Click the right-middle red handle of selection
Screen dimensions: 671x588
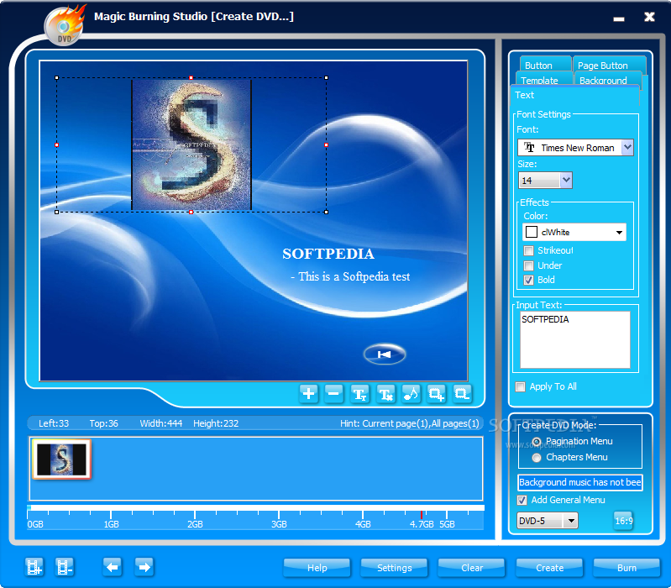pyautogui.click(x=327, y=145)
